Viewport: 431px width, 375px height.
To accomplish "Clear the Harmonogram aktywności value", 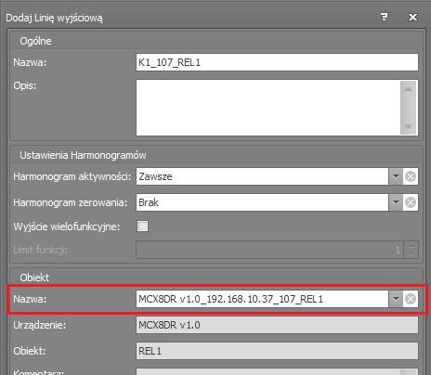I will (x=411, y=176).
